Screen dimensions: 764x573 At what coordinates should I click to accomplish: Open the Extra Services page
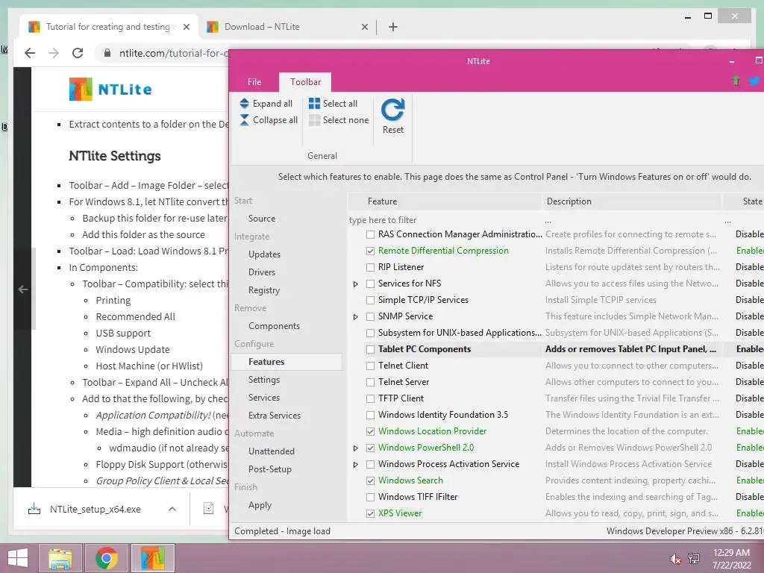pyautogui.click(x=275, y=415)
